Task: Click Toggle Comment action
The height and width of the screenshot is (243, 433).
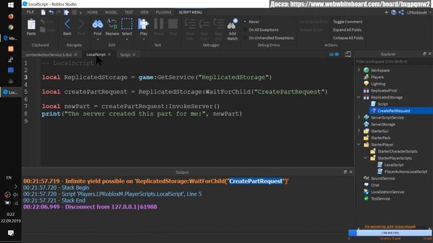Action: (x=348, y=22)
